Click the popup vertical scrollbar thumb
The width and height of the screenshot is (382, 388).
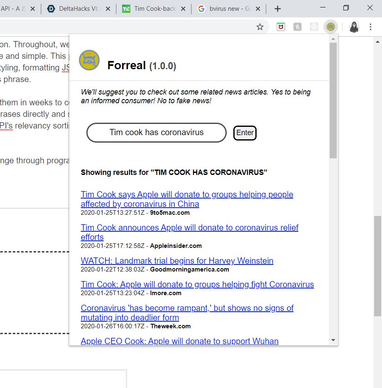(x=333, y=100)
